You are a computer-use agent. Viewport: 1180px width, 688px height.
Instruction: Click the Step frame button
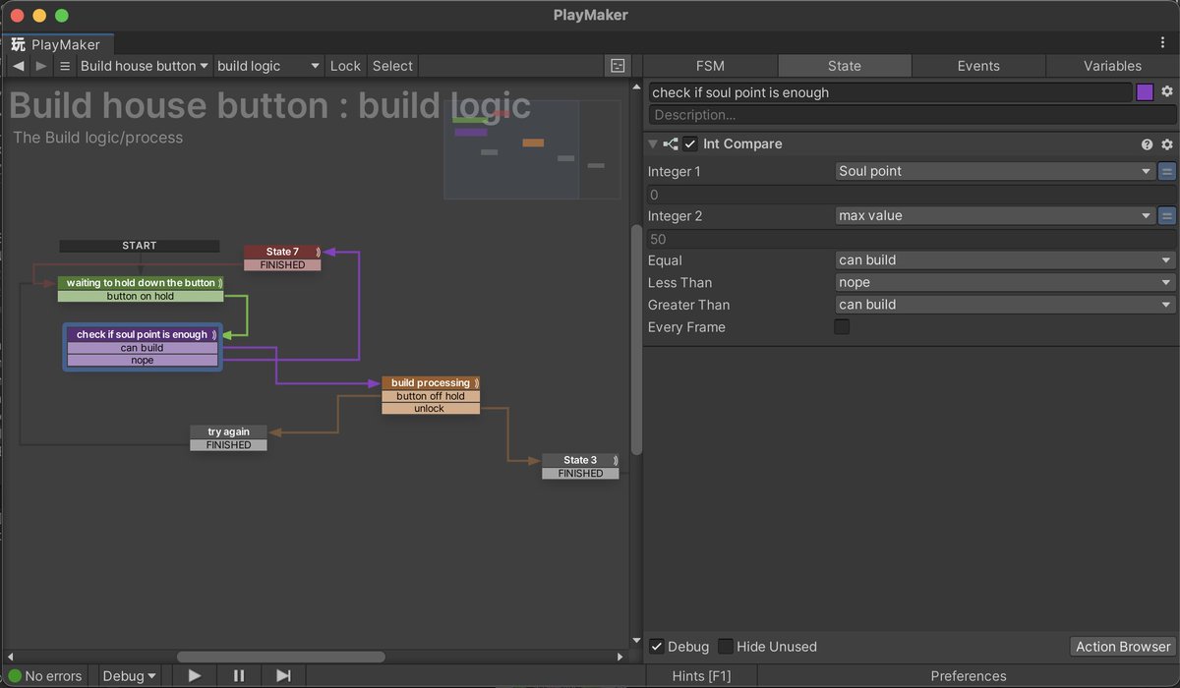pyautogui.click(x=283, y=675)
